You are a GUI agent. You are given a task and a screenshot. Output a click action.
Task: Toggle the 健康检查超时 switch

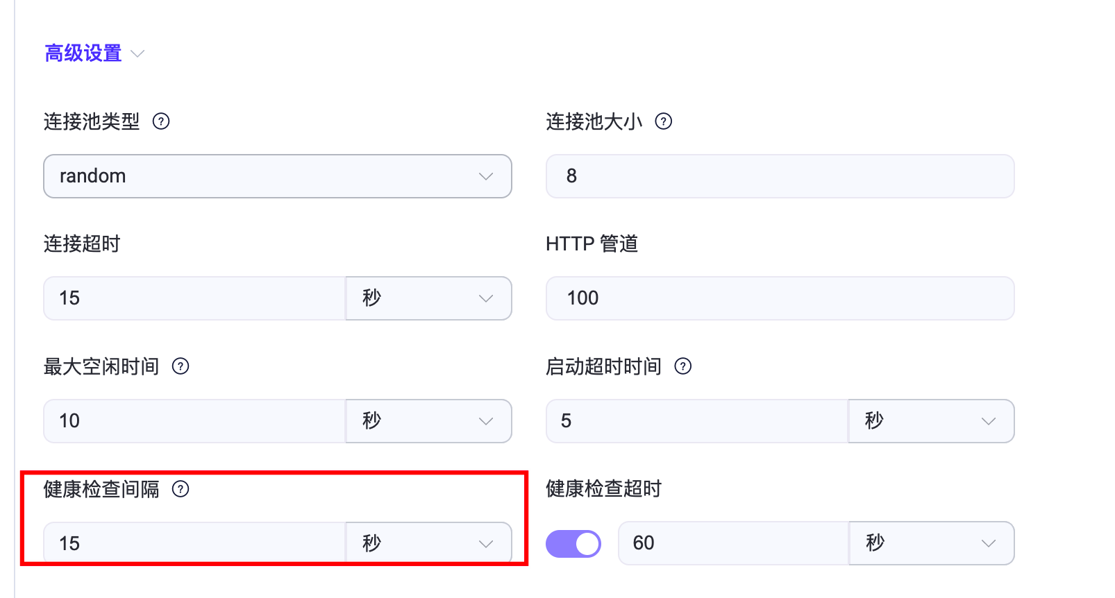[573, 543]
